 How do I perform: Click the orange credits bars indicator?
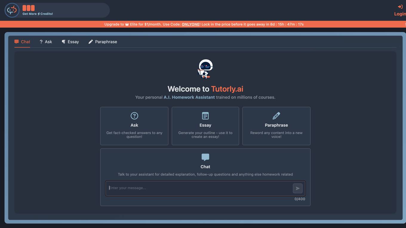coord(29,8)
